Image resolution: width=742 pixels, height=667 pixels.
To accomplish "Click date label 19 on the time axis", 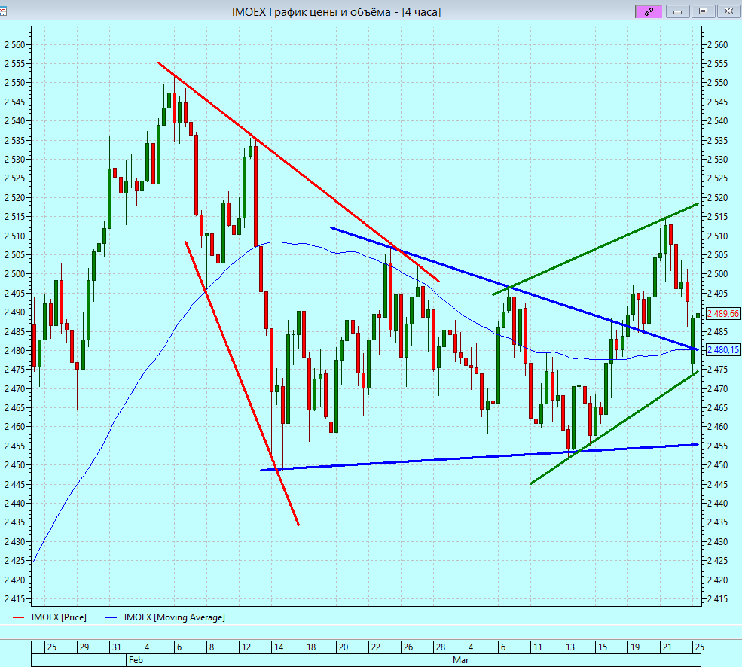I will tap(635, 647).
